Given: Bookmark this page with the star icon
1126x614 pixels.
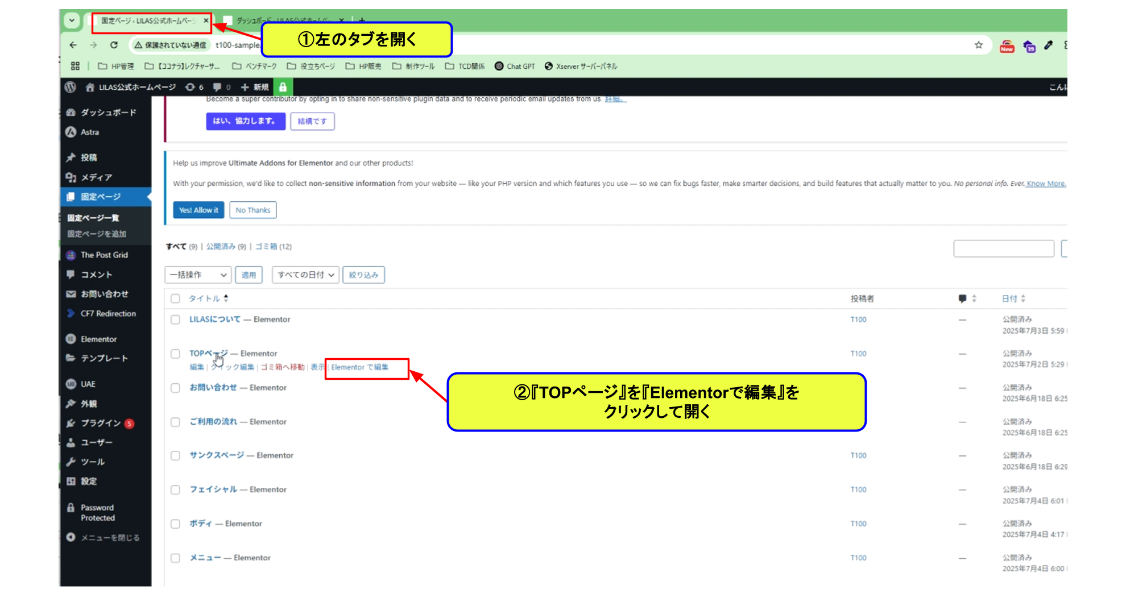Looking at the screenshot, I should [978, 45].
